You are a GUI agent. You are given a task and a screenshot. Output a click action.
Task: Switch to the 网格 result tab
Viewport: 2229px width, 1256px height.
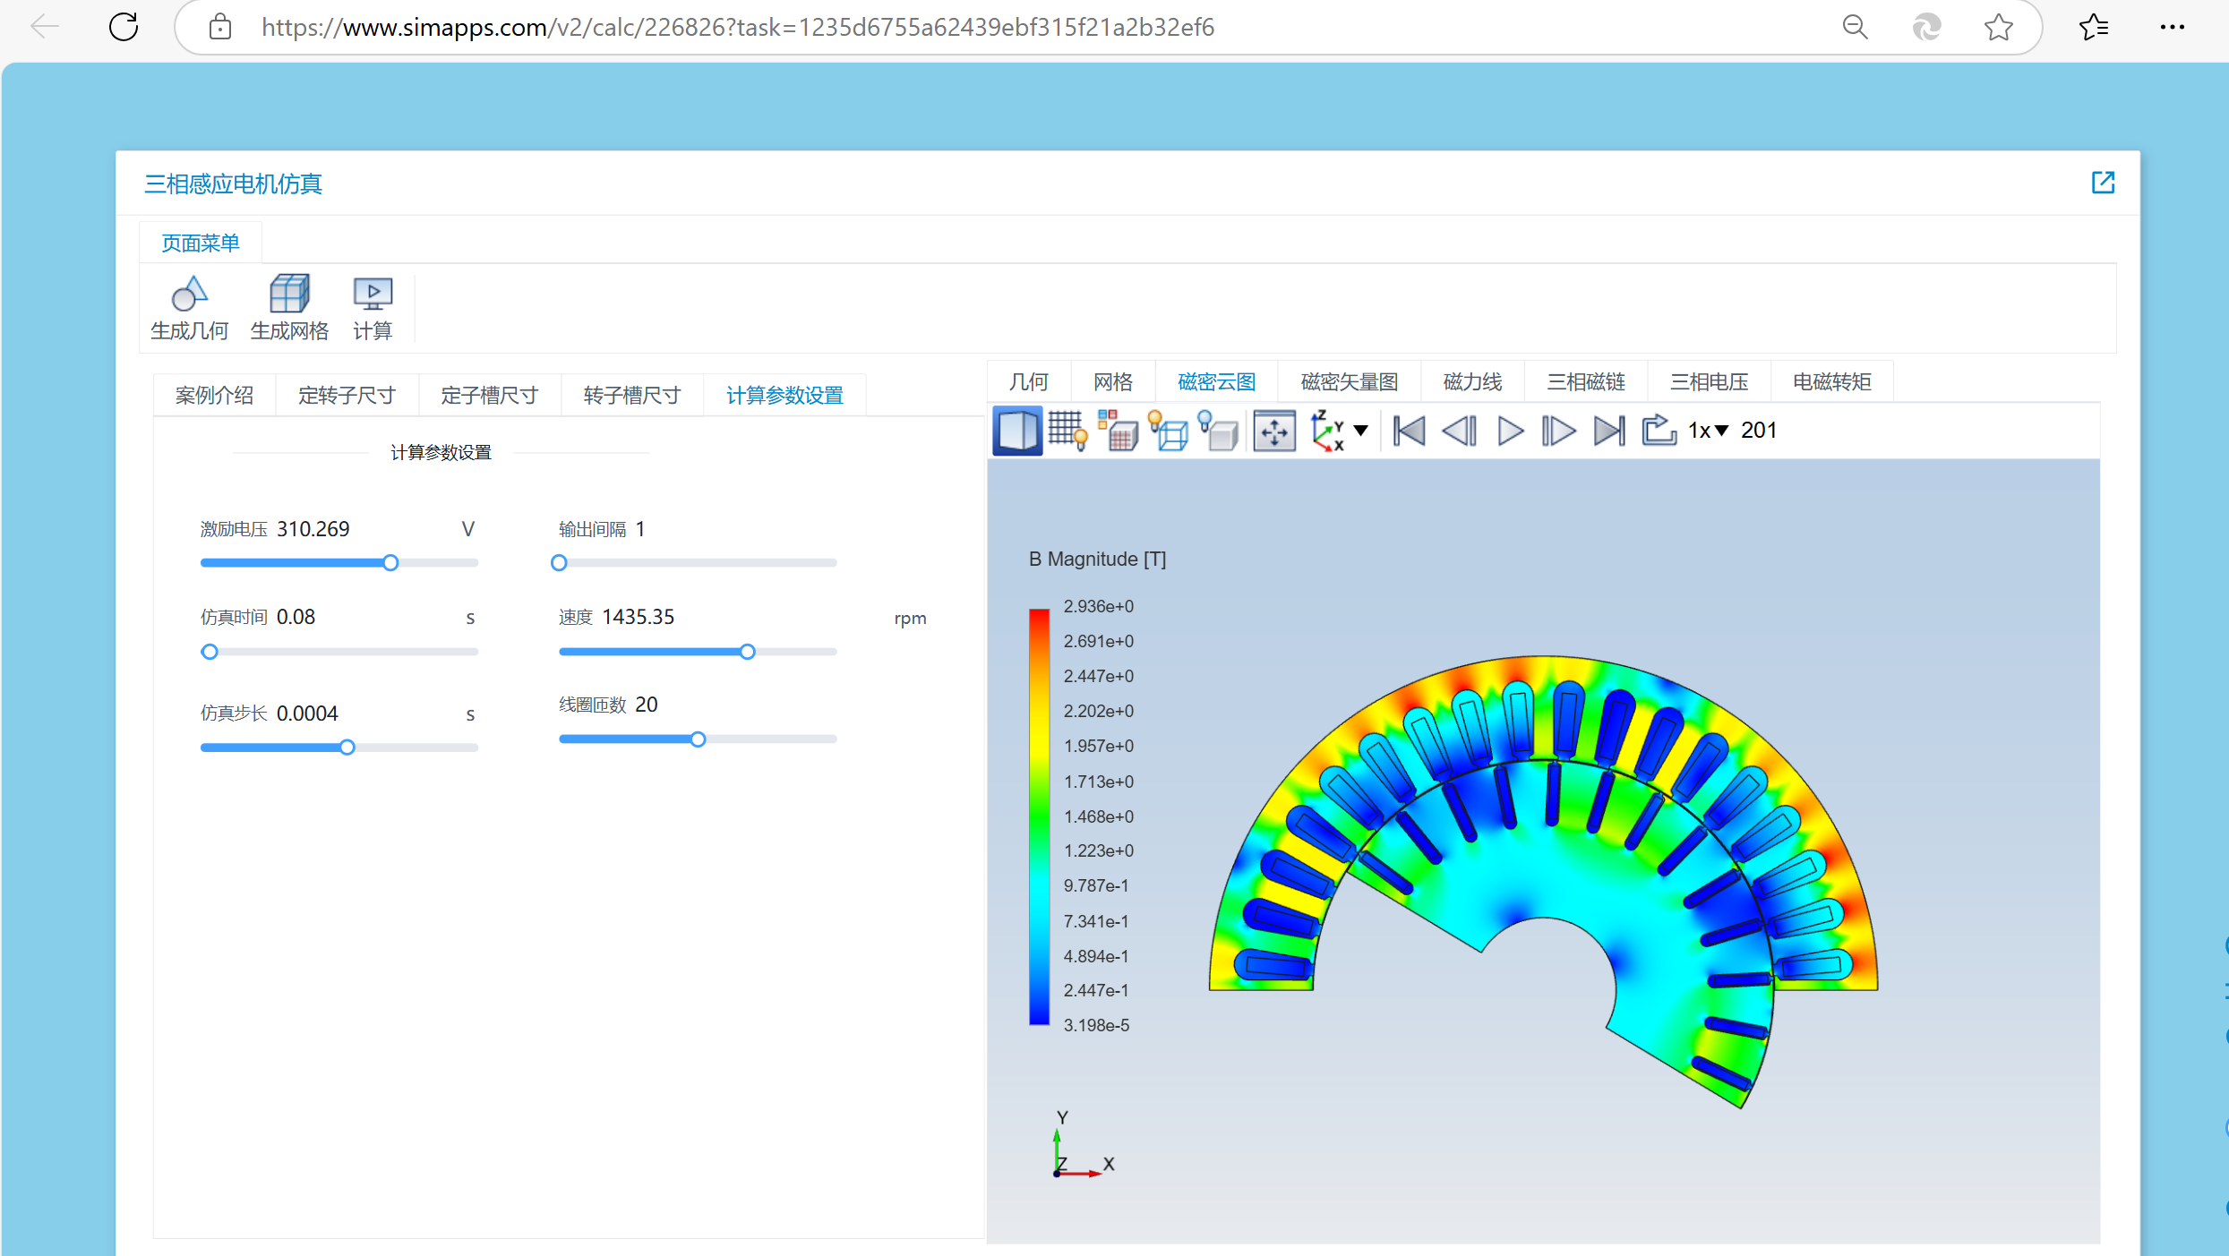1113,382
